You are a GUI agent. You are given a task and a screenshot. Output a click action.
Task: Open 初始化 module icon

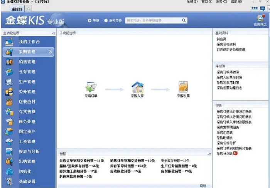(9, 171)
